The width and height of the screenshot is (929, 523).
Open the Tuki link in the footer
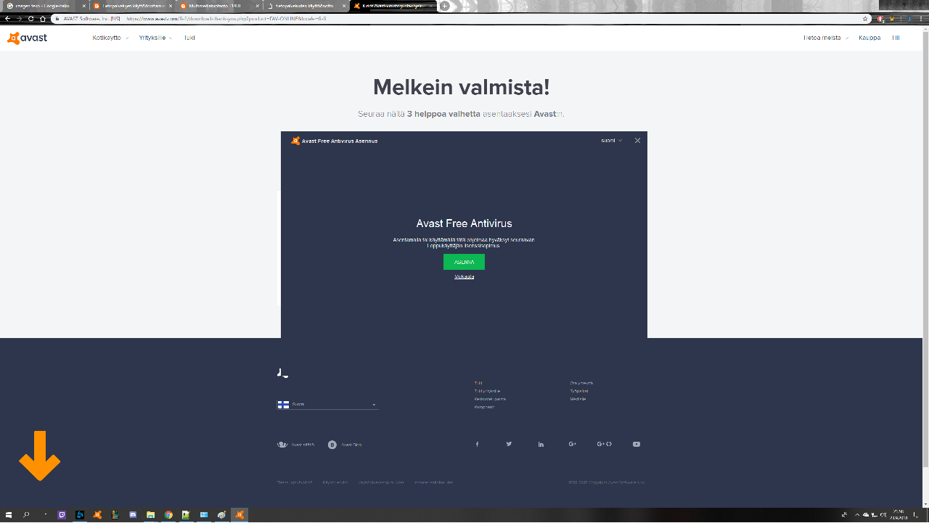click(478, 383)
